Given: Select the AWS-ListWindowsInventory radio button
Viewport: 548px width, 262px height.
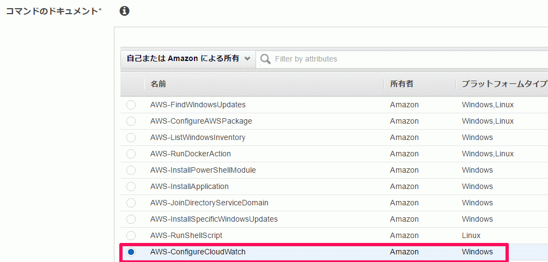Looking at the screenshot, I should 131,138.
